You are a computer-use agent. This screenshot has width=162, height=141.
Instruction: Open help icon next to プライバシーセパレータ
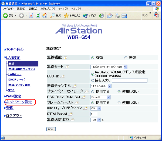click(87, 91)
